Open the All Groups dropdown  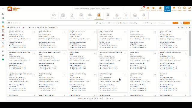(150, 23)
